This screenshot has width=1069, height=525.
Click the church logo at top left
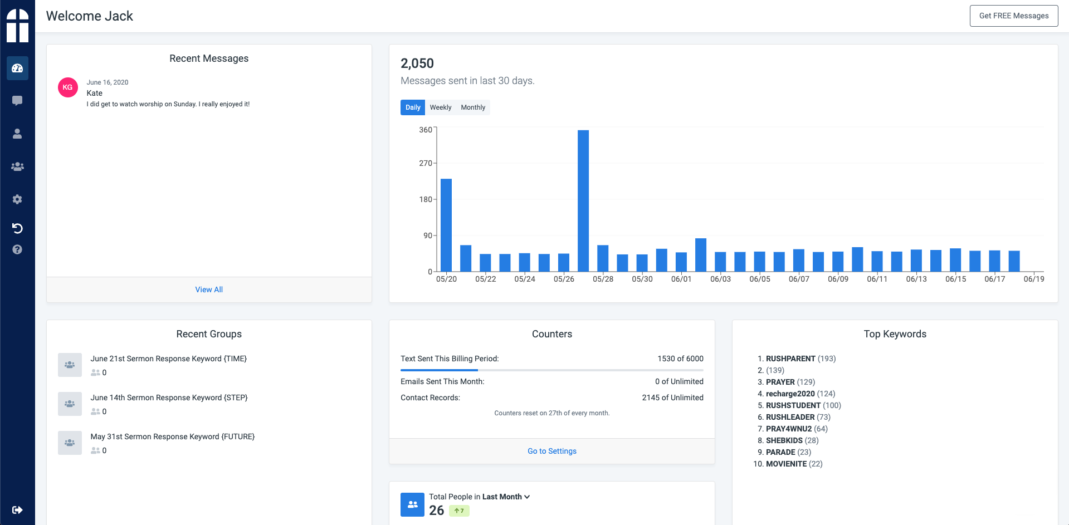17,26
